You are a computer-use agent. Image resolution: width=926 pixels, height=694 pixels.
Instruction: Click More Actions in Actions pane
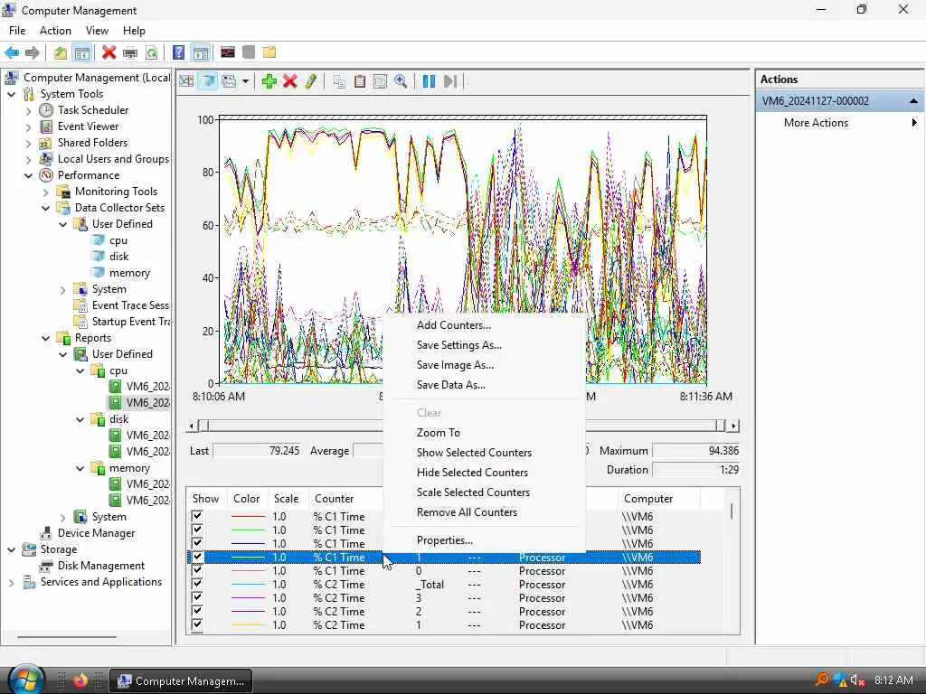[x=816, y=123]
